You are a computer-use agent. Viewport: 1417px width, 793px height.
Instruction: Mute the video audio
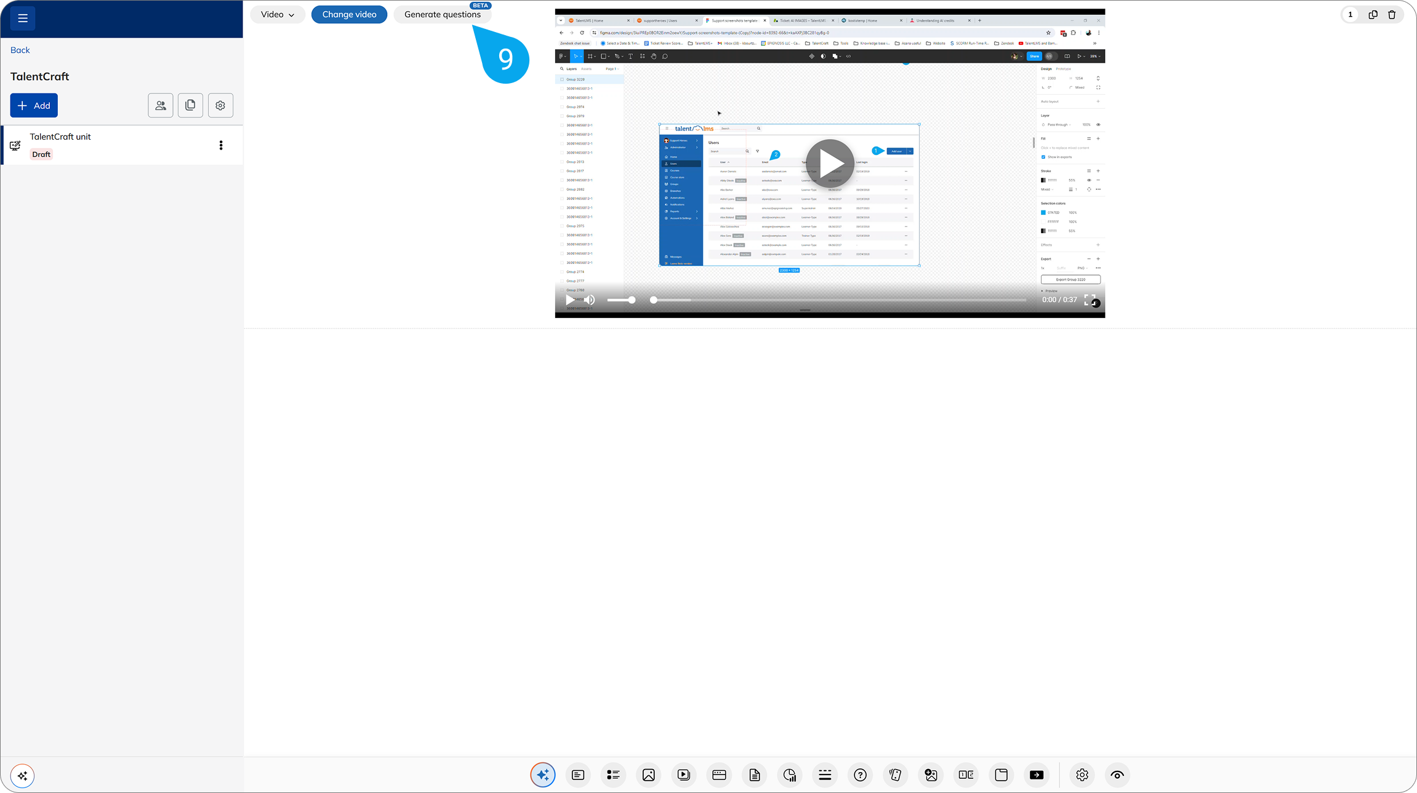pos(590,300)
